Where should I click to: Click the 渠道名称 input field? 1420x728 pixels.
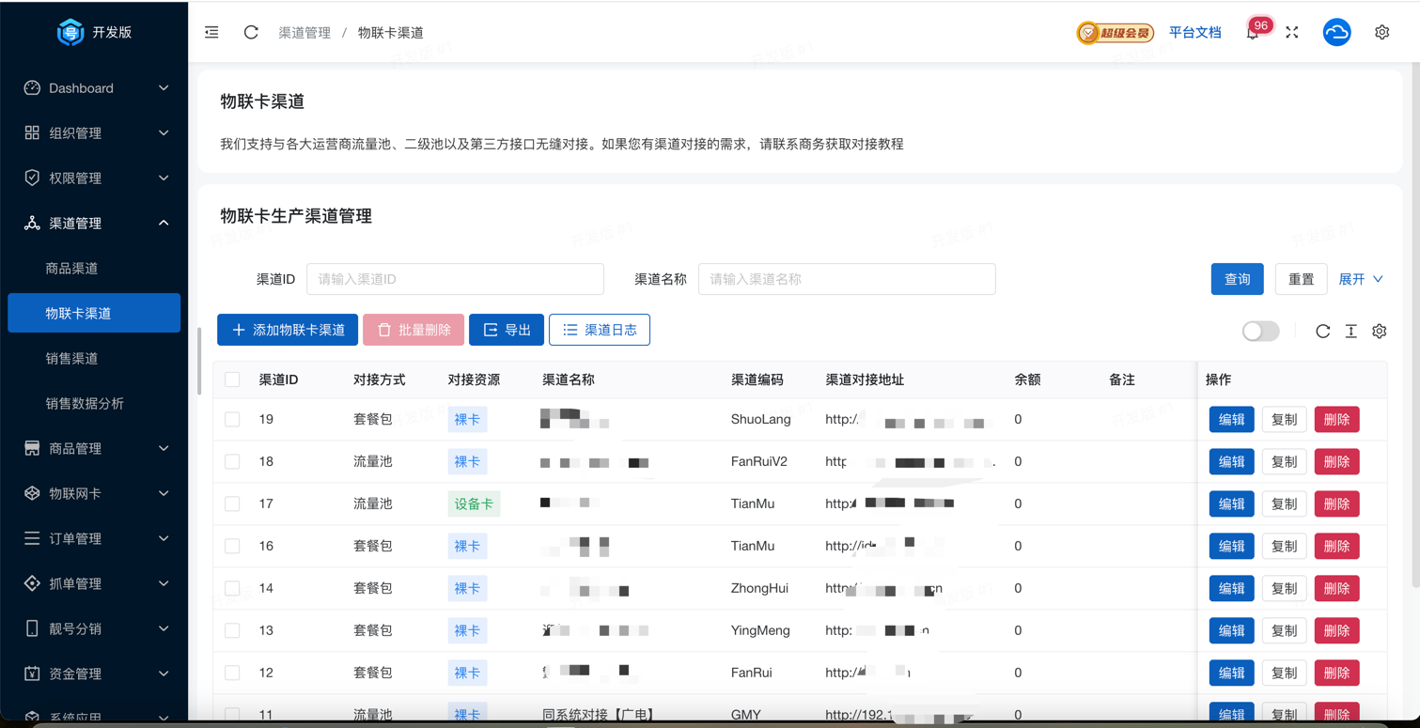coord(846,279)
